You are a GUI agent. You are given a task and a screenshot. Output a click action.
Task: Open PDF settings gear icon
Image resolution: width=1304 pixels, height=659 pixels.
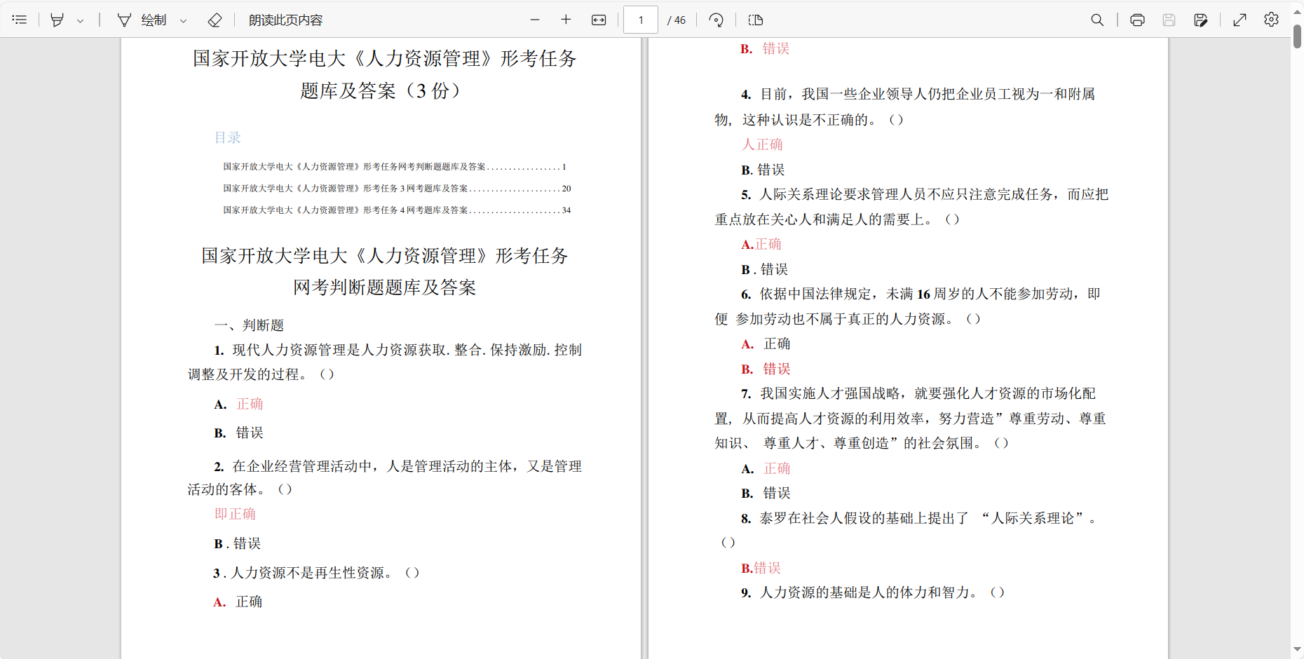(1271, 20)
